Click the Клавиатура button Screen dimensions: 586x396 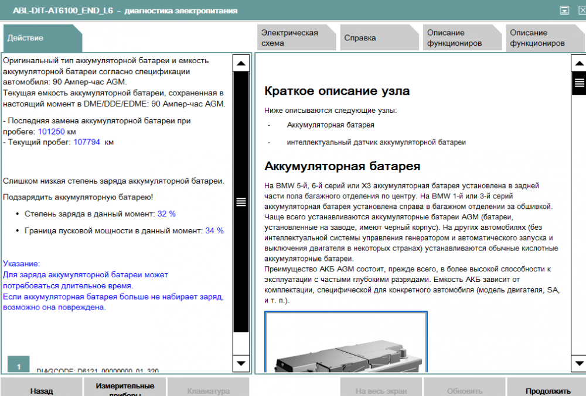point(208,390)
